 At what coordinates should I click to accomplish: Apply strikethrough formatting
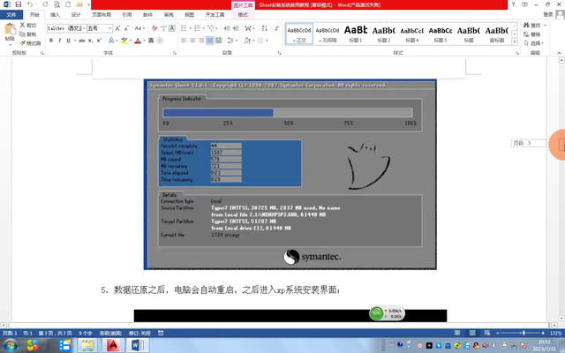click(82, 41)
